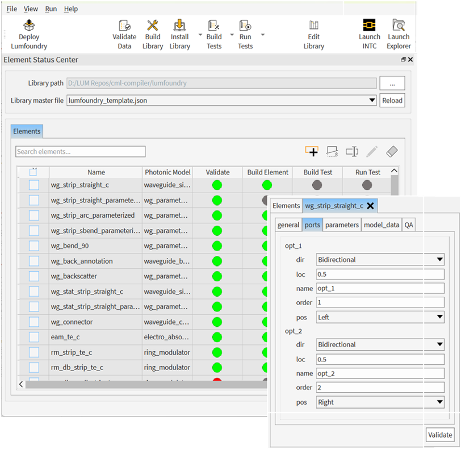The height and width of the screenshot is (449, 461).
Task: Select the ports tab
Action: 312,225
